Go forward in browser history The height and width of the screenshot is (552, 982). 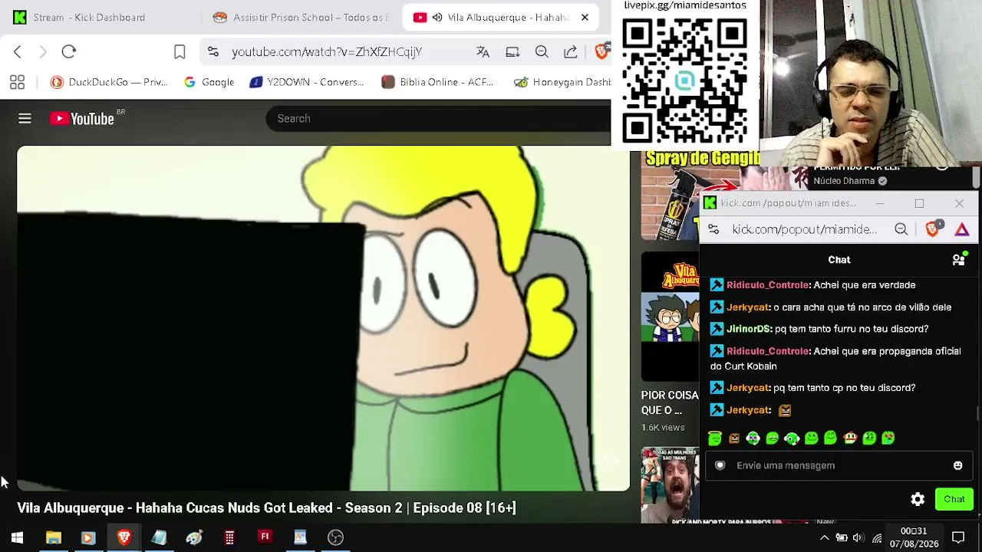coord(43,51)
